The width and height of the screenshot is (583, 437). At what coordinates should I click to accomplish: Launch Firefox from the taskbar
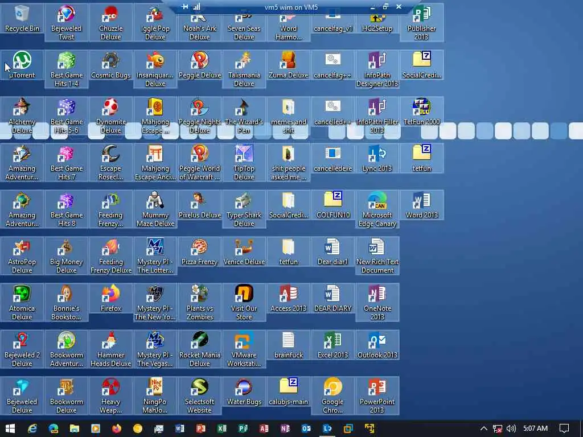116,428
